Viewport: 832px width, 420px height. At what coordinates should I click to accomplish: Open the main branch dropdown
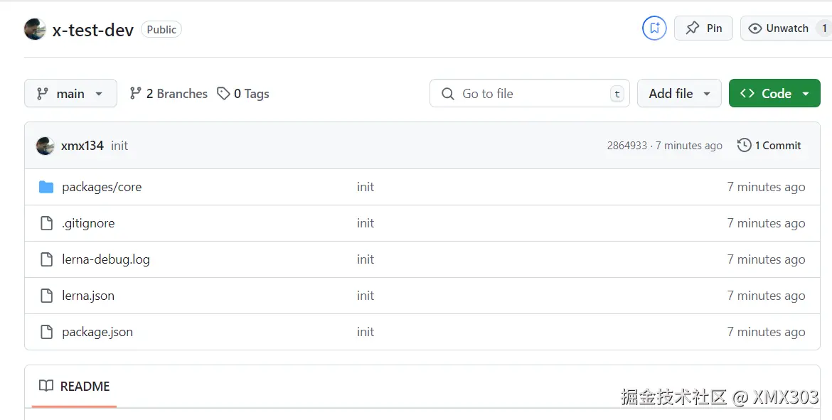70,94
